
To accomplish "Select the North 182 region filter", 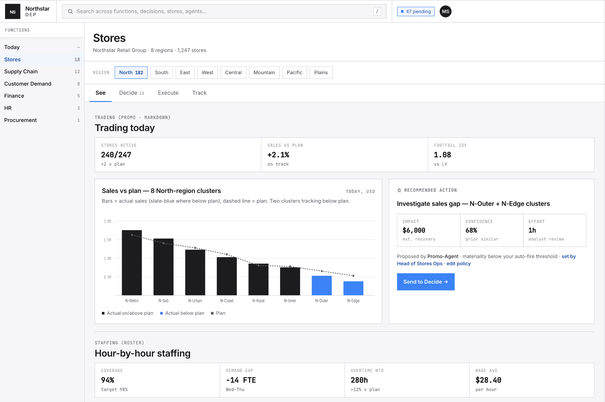I will (x=131, y=73).
